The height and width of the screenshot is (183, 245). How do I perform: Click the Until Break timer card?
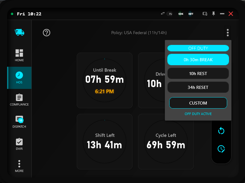pos(104,81)
